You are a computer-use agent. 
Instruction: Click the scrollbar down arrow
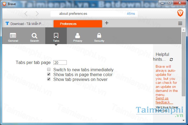pos(183,120)
